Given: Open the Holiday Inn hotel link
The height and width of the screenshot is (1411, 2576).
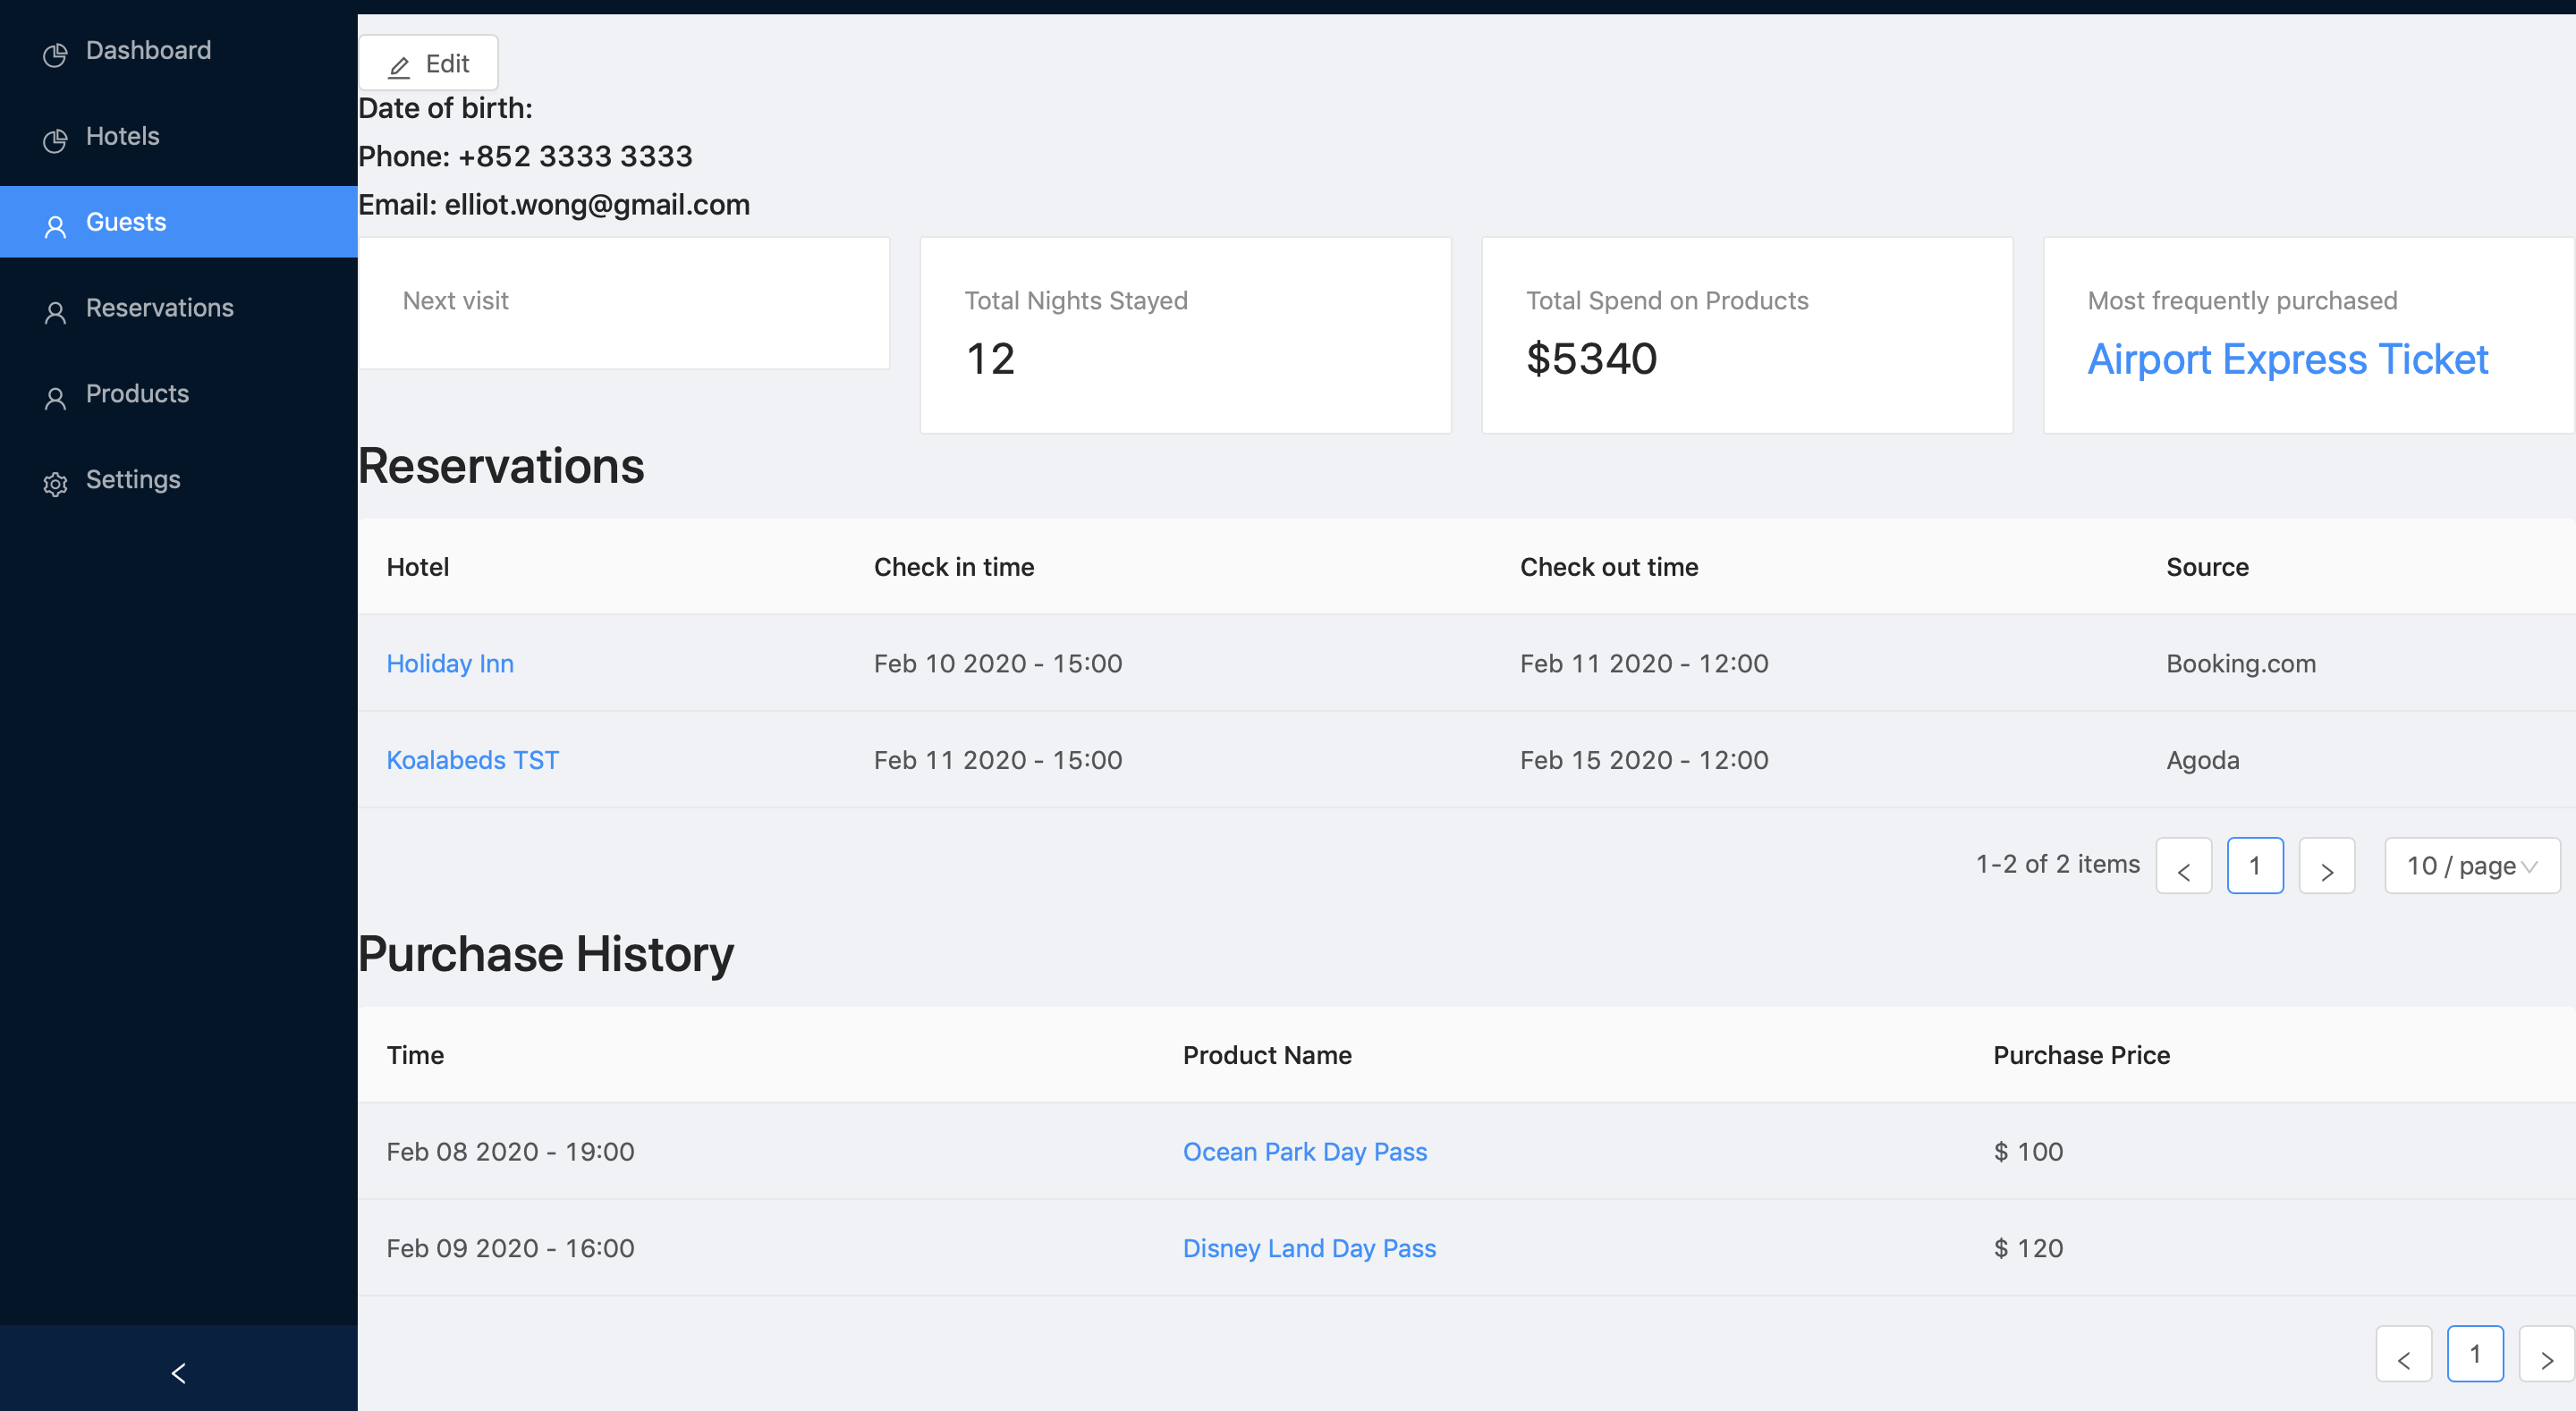Looking at the screenshot, I should pos(450,663).
